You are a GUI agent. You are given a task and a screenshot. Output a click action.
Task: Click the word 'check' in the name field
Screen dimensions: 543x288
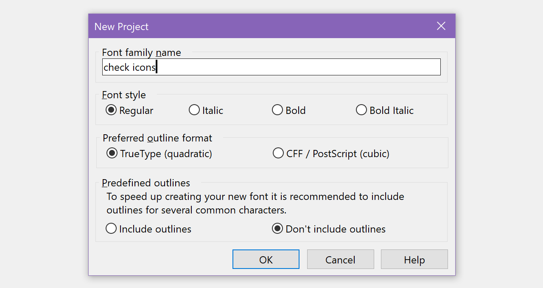pyautogui.click(x=116, y=67)
